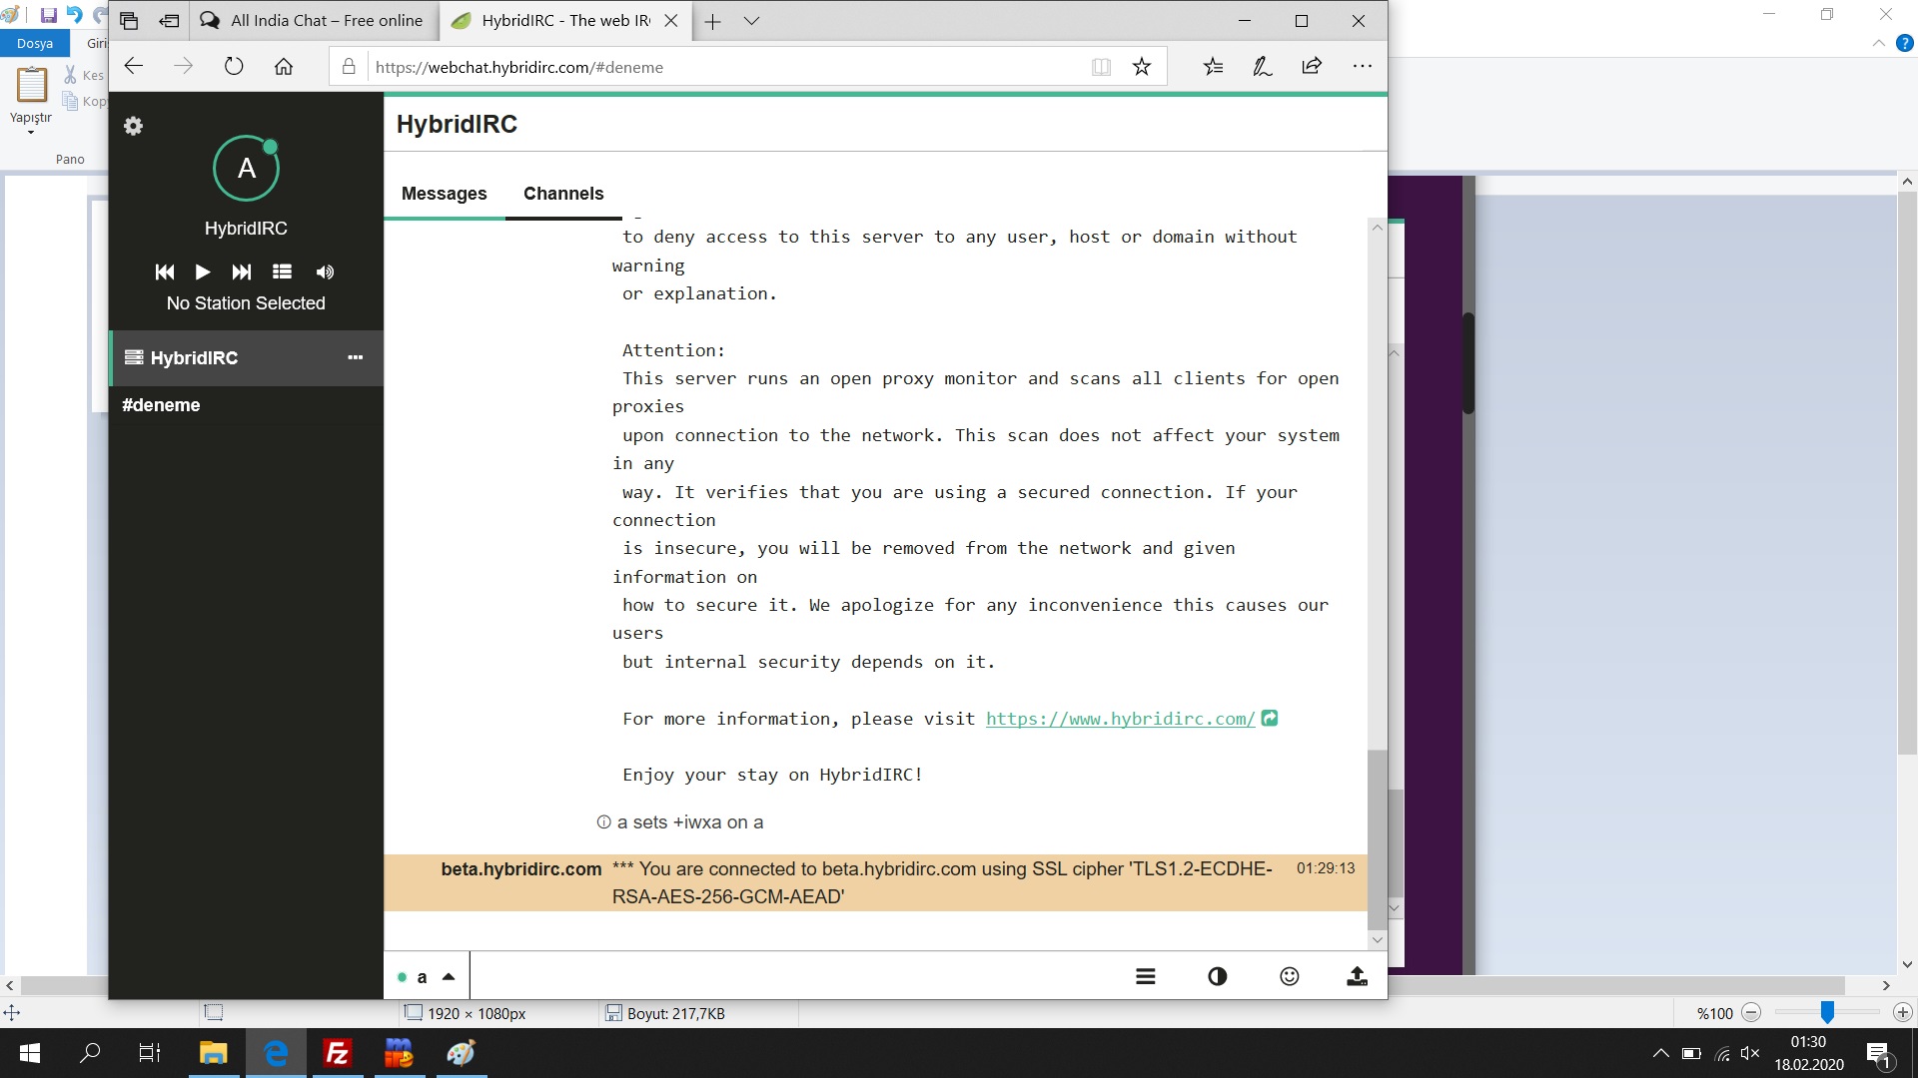
Task: Zoom in with Paint plus button
Action: point(1903,1012)
